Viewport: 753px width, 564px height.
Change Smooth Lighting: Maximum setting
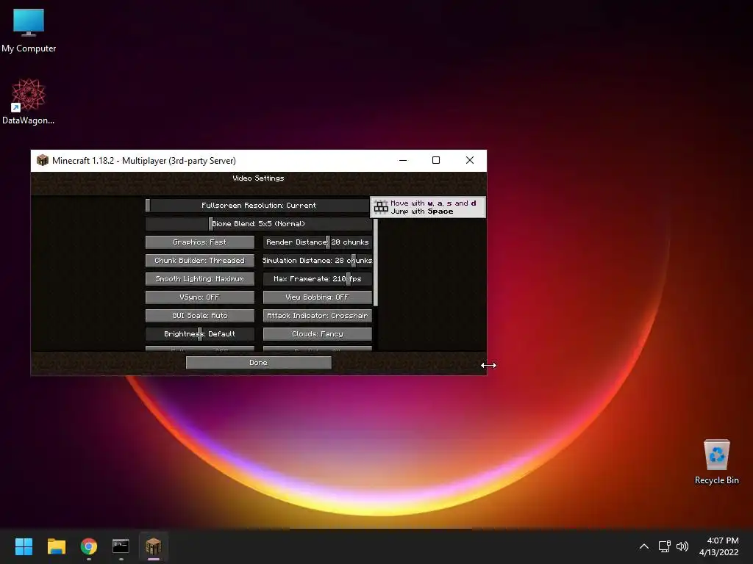tap(200, 278)
